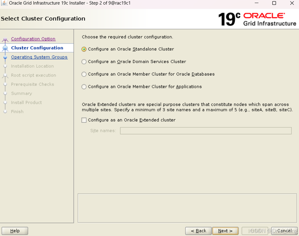This screenshot has height=236, width=299.
Task: Click the Configuration Option step marker icon
Action: (5, 39)
